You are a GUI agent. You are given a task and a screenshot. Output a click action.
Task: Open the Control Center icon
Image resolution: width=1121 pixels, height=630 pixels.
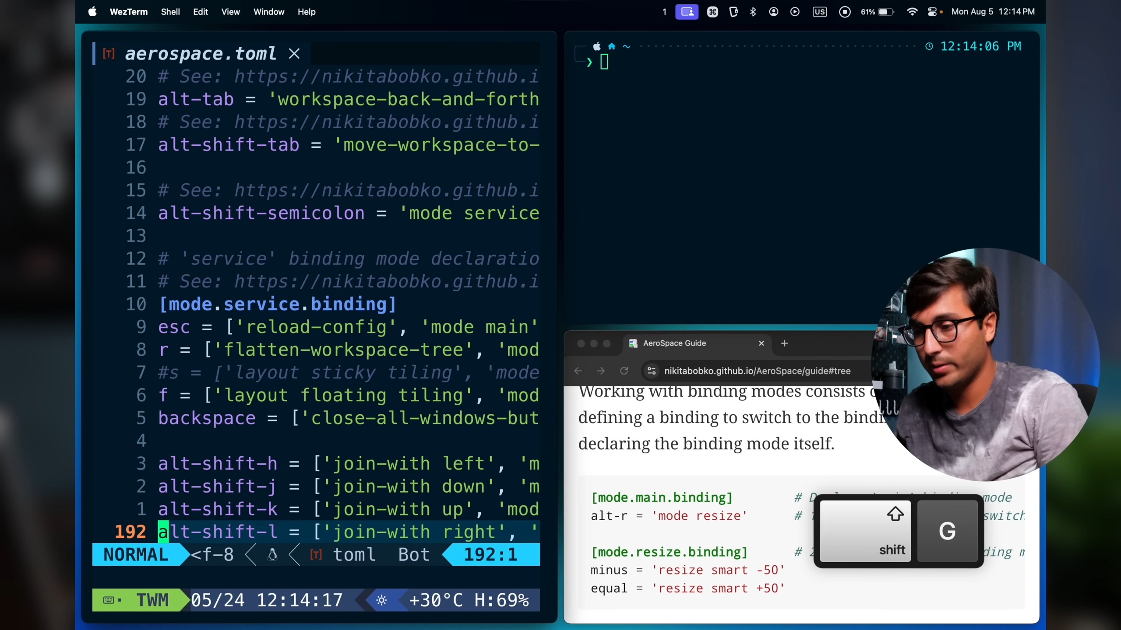[932, 12]
